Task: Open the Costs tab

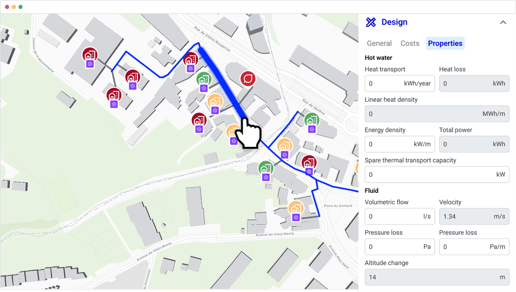Action: click(410, 43)
